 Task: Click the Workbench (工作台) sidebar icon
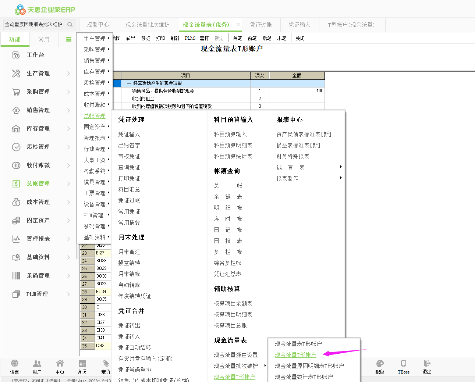pyautogui.click(x=16, y=55)
